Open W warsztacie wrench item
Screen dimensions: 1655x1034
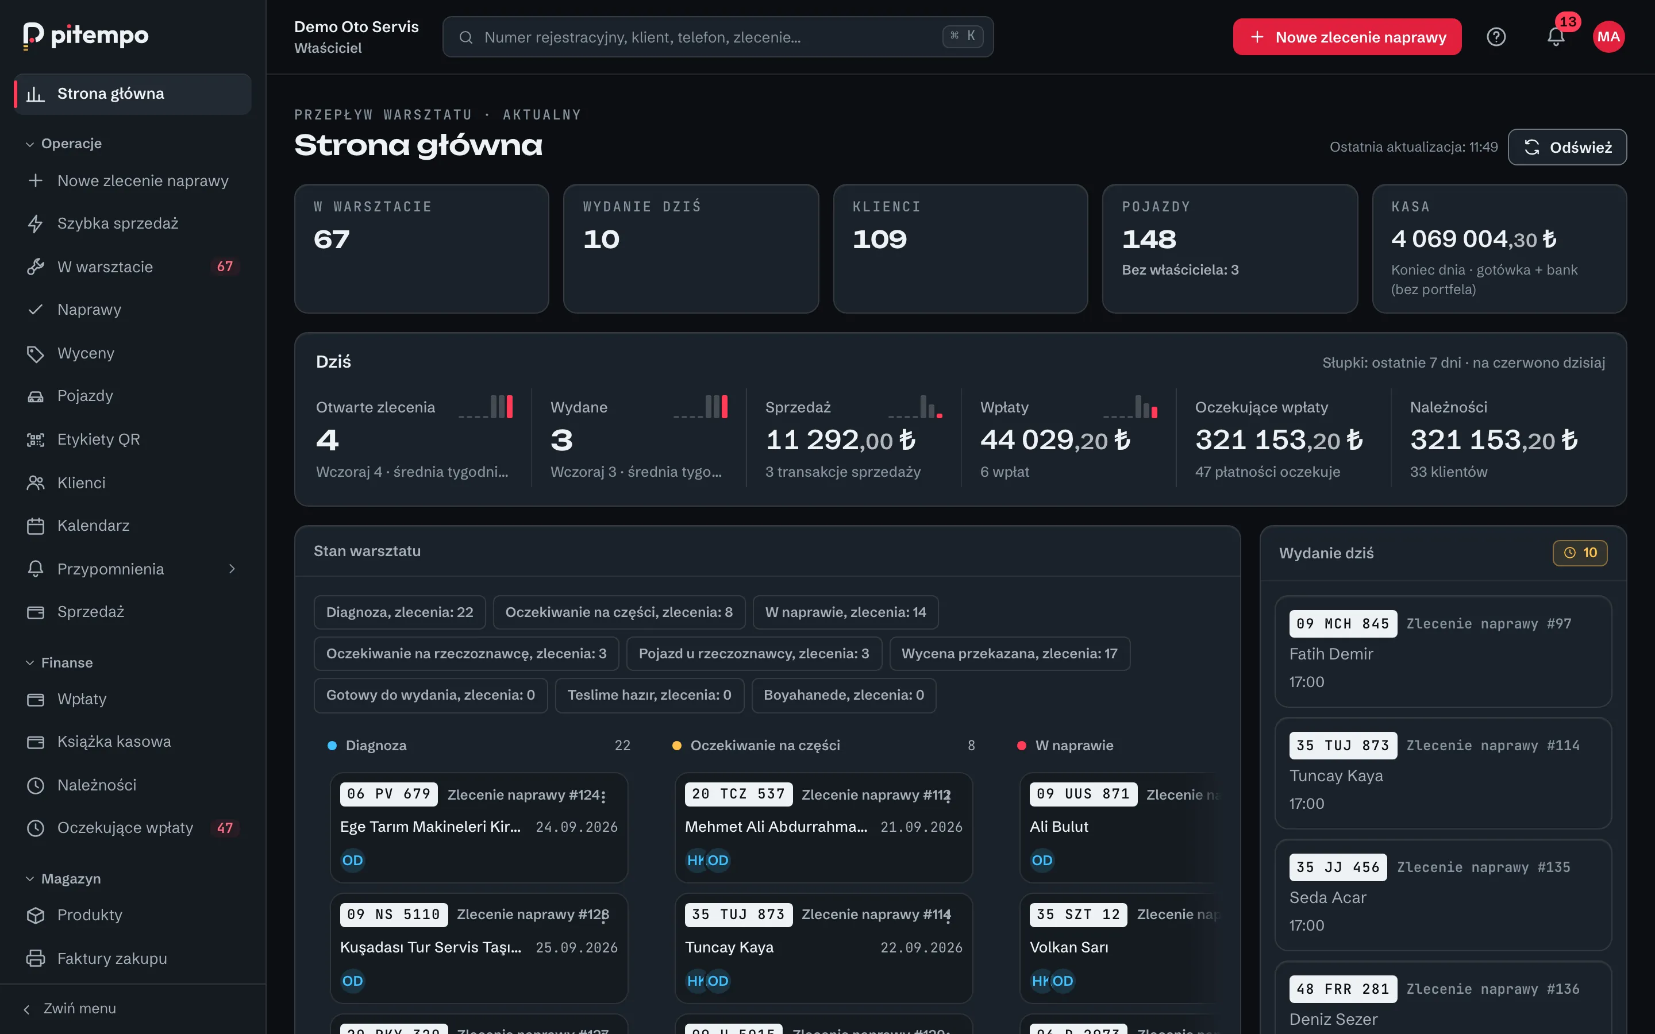[x=132, y=267]
